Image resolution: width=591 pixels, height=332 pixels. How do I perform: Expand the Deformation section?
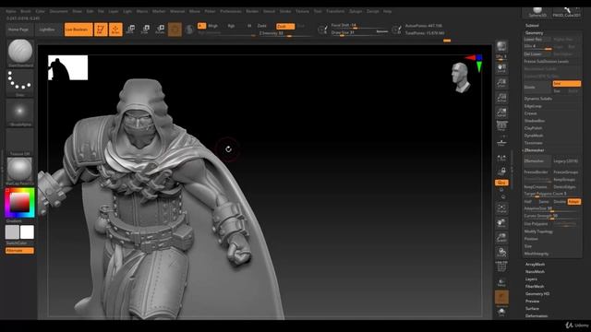click(537, 315)
